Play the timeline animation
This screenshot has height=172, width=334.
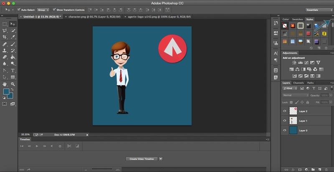tap(37, 146)
